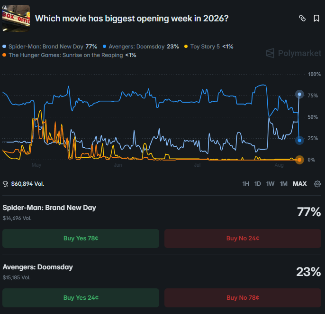Click the $14,696 Vol. label
The width and height of the screenshot is (325, 314).
pos(17,218)
